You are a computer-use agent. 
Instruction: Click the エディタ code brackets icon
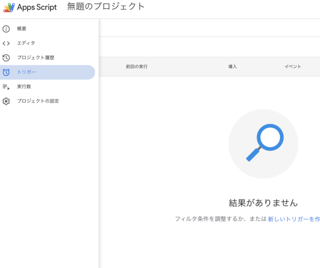(6, 43)
